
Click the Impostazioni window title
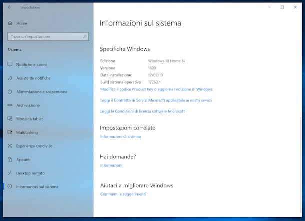click(30, 7)
